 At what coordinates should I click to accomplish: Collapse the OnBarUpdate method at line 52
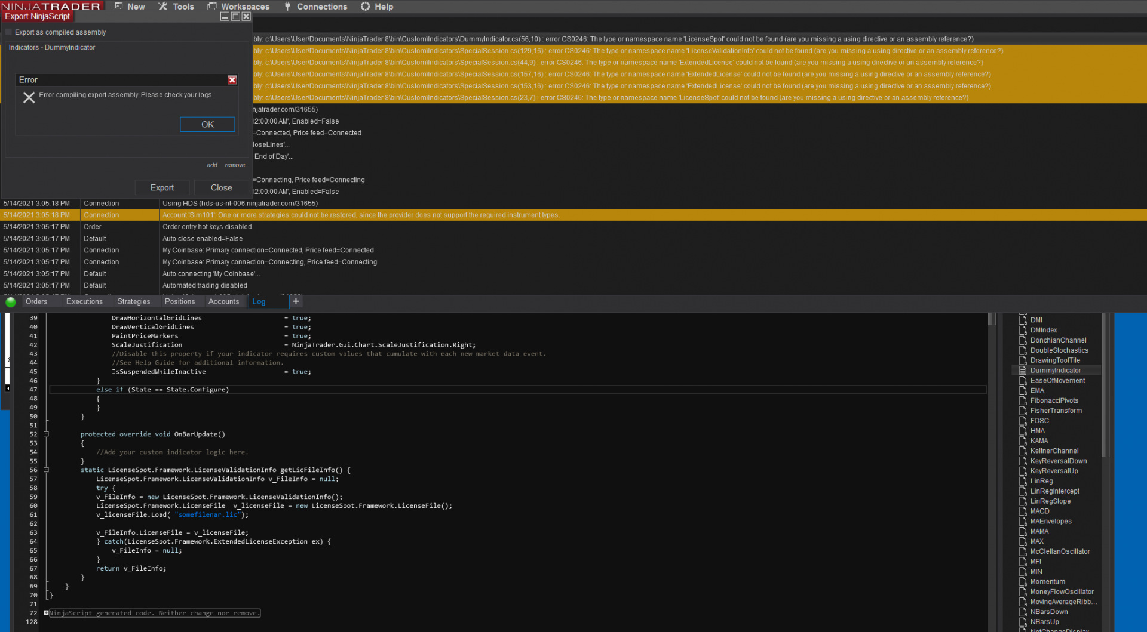46,434
